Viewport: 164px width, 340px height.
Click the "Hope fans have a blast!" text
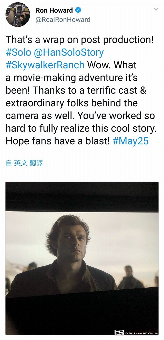point(58,141)
